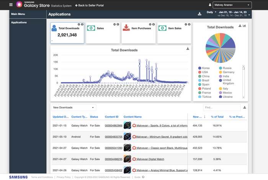Screen dimensions: 268x180
Task: Download the Applications report in the header
Action: click(x=199, y=14)
